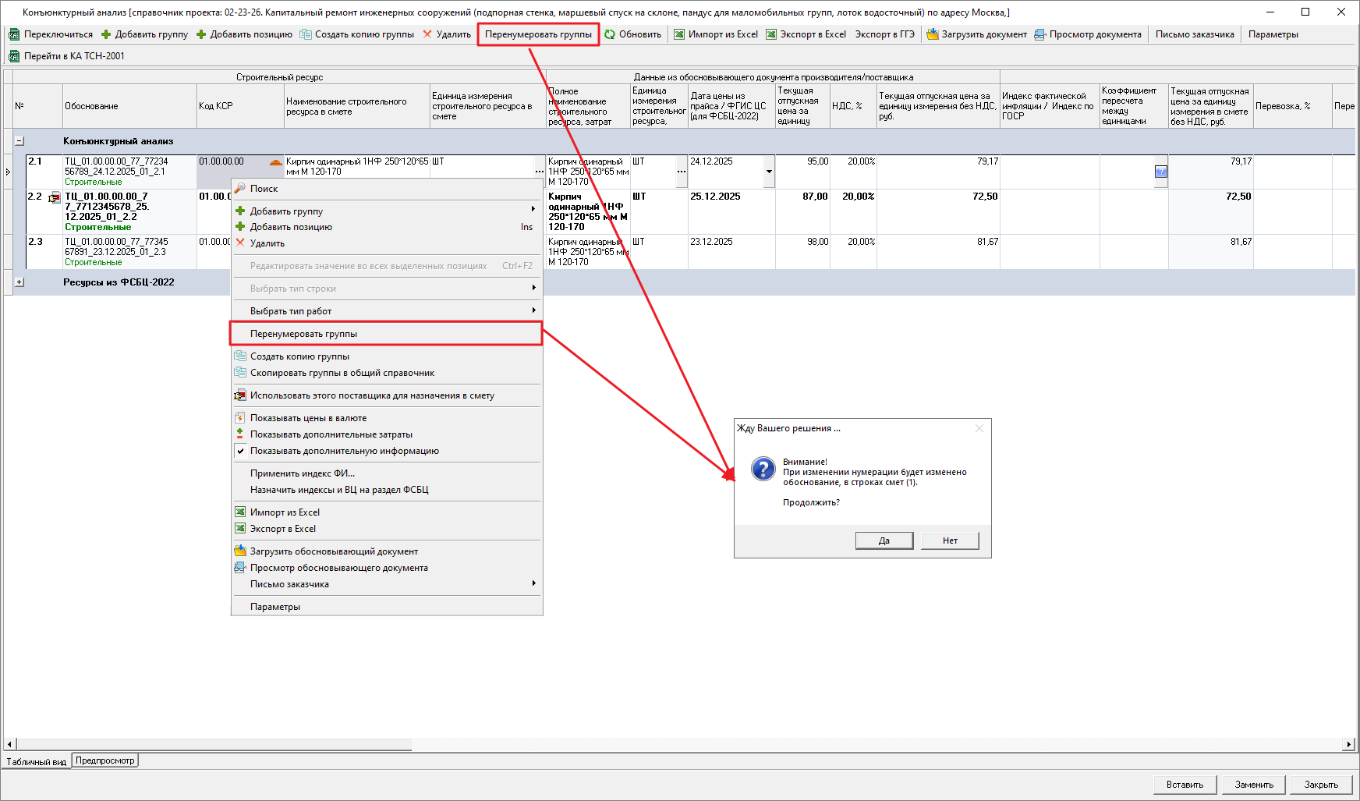
Task: Click the Load document toolbar icon
Action: [932, 34]
